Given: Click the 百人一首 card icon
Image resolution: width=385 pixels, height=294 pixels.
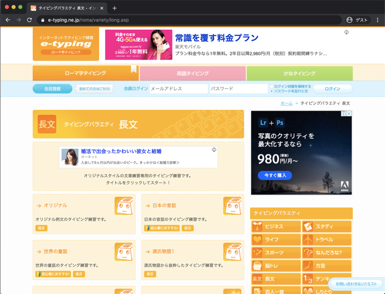Looking at the screenshot, I should 257,291.
